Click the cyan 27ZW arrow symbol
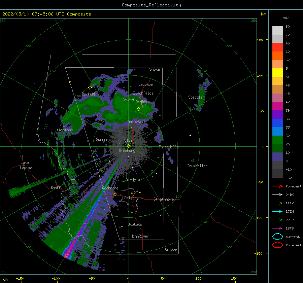This screenshot has width=303, height=283. [x=277, y=212]
